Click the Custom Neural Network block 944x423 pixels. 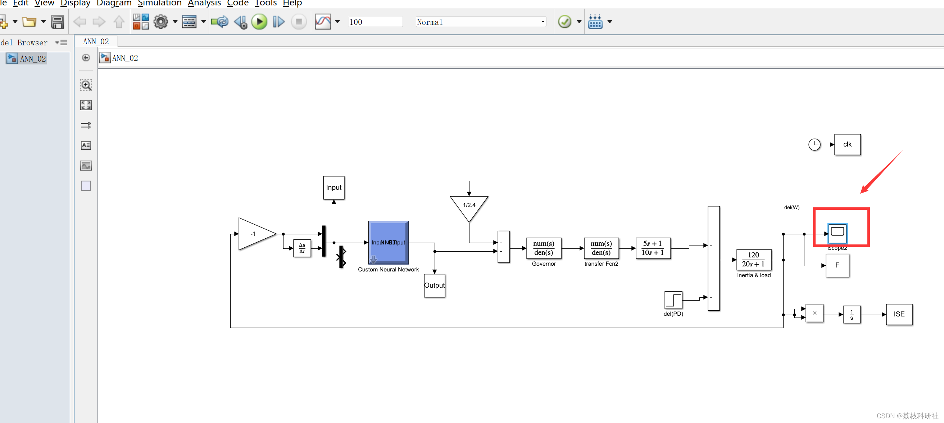point(388,242)
